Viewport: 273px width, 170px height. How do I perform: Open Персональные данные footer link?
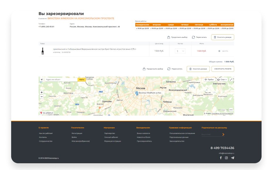[179, 137]
